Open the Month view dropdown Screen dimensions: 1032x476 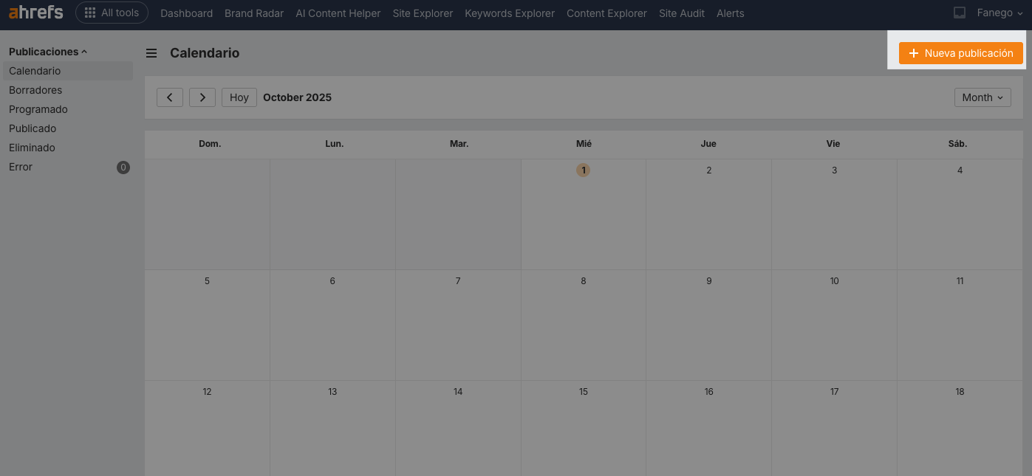[x=983, y=97]
